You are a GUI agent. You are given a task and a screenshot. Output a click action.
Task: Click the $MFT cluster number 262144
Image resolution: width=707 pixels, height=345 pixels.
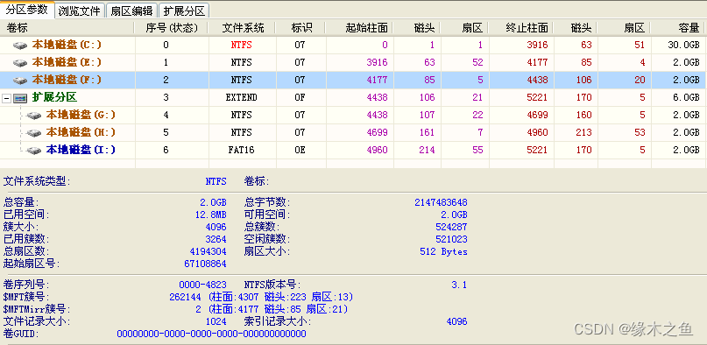coord(185,297)
